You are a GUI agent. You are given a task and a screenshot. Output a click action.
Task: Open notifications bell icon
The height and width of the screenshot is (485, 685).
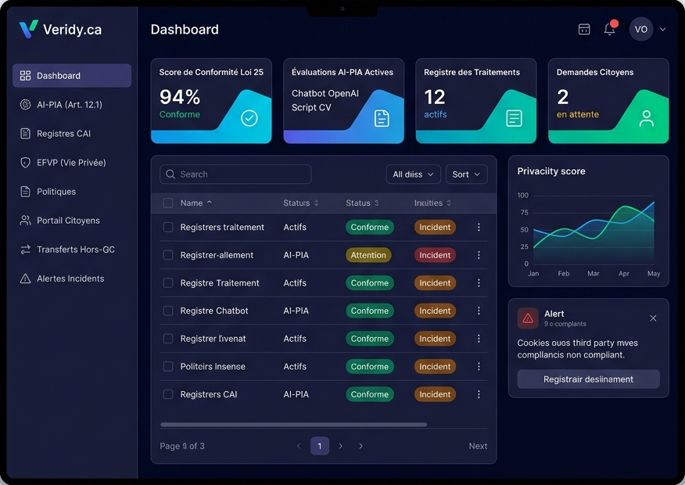coord(610,29)
